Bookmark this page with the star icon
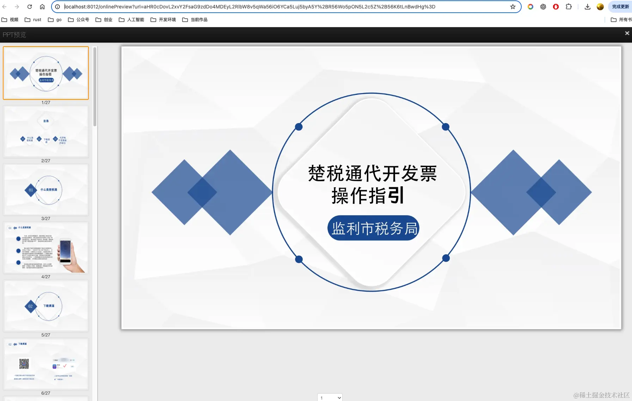Screen dimensions: 632x401 pos(513,7)
